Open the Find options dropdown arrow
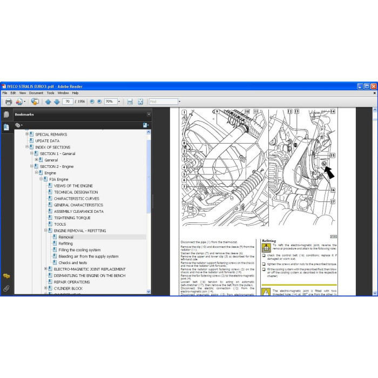Screen dimensions: 378x378 (x=179, y=102)
